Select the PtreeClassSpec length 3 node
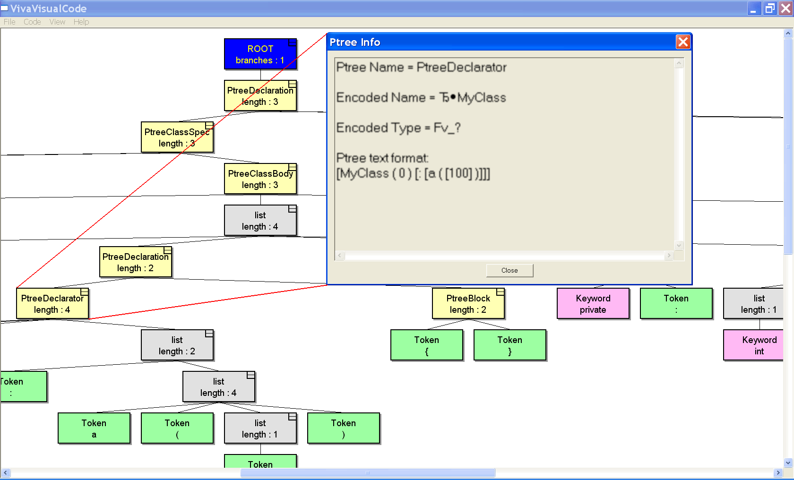The width and height of the screenshot is (794, 480). click(x=177, y=137)
